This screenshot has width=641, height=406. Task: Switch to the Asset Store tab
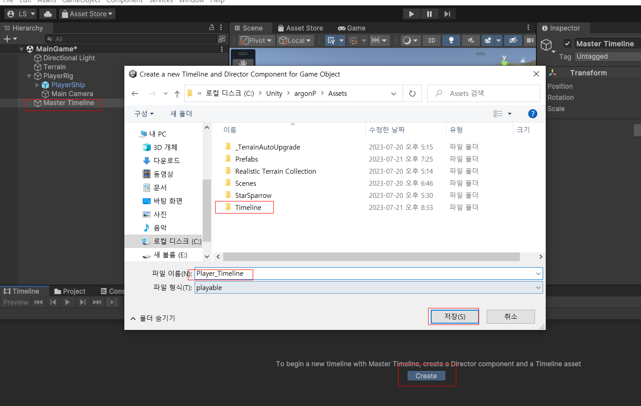point(301,28)
